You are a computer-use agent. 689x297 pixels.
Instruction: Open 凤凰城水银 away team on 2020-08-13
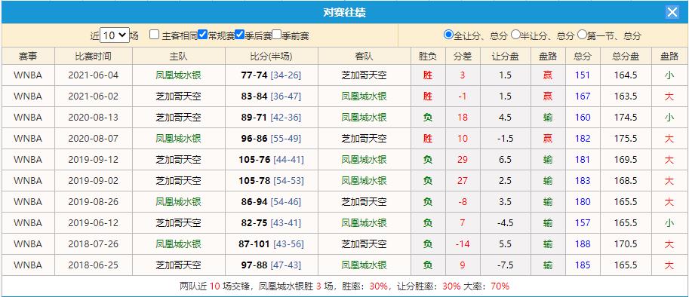click(364, 118)
